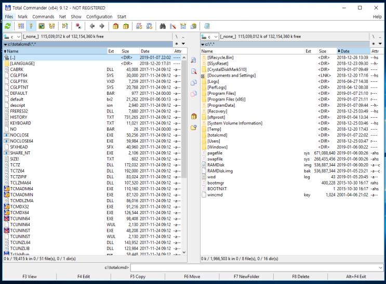
Task: Select the HISTORY TXT file row
Action: coord(92,117)
